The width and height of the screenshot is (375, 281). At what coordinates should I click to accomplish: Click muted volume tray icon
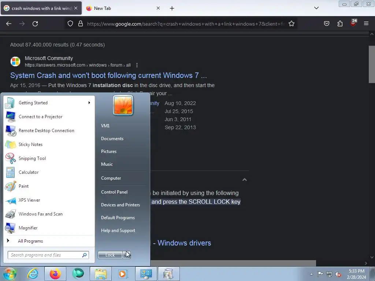[338, 274]
